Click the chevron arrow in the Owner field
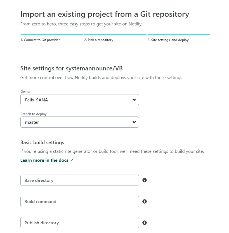This screenshot has width=229, height=233. point(134,100)
